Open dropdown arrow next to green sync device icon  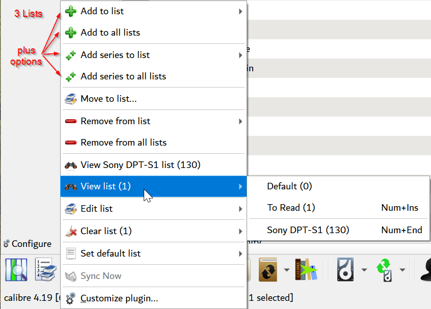(x=402, y=270)
